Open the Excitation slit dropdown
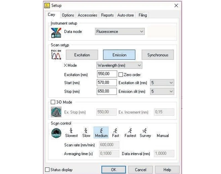Viewport: 221px width, 174px height. tap(162, 83)
